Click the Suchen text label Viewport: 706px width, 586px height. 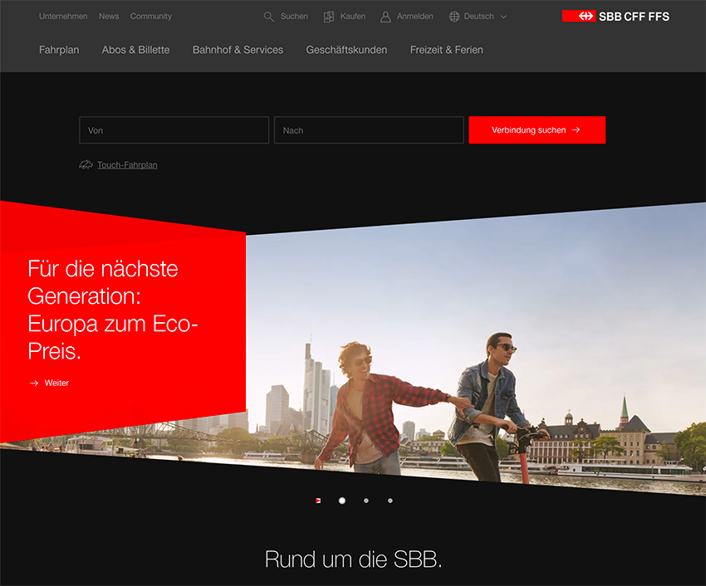tap(294, 17)
